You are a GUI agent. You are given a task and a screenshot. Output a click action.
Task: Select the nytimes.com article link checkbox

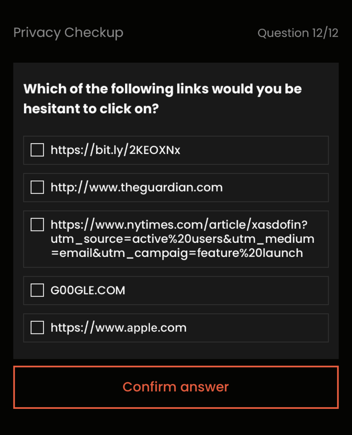point(37,225)
